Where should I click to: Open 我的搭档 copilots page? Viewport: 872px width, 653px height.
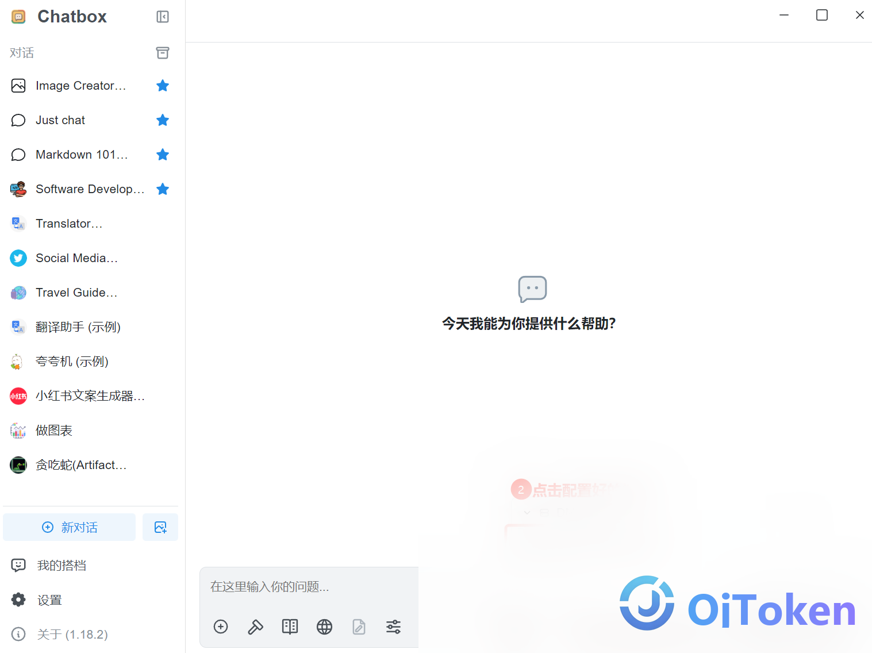(x=90, y=566)
